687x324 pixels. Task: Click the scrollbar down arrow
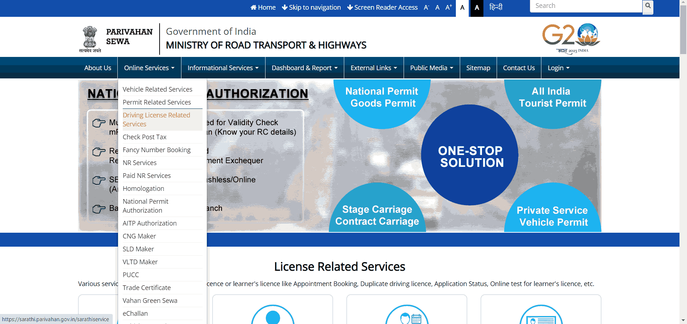point(683,320)
